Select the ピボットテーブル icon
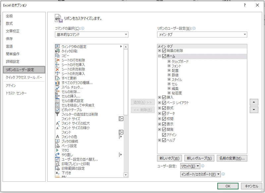The height and width of the screenshot is (193, 265). click(x=57, y=110)
